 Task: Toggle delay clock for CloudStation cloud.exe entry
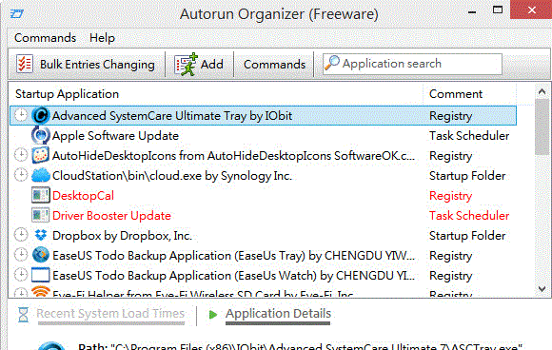click(21, 175)
